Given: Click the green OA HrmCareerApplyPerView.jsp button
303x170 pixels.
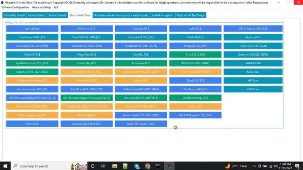Looking at the screenshot, I should click(87, 98).
